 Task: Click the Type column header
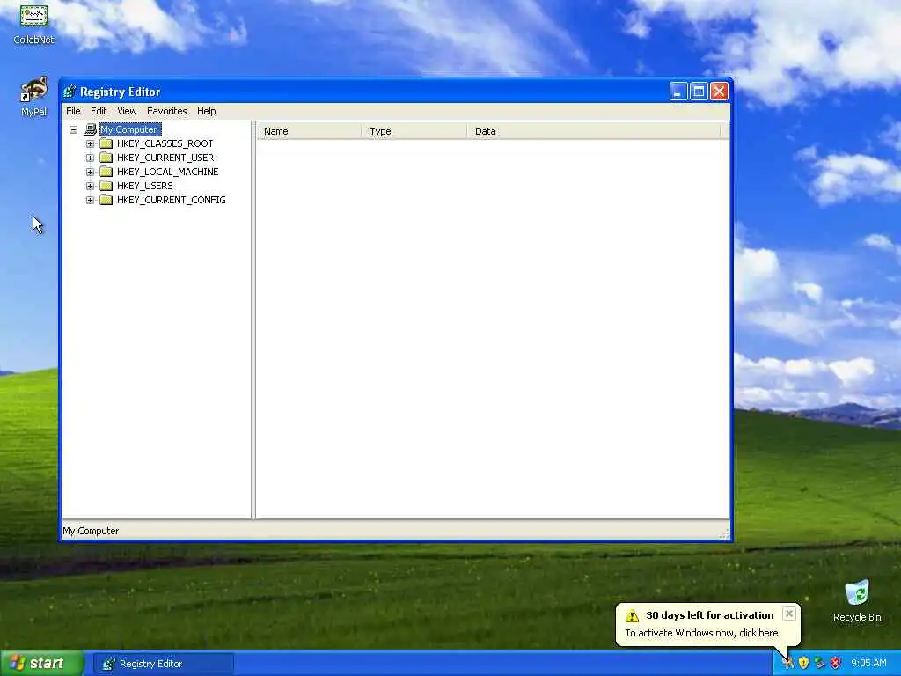point(414,131)
